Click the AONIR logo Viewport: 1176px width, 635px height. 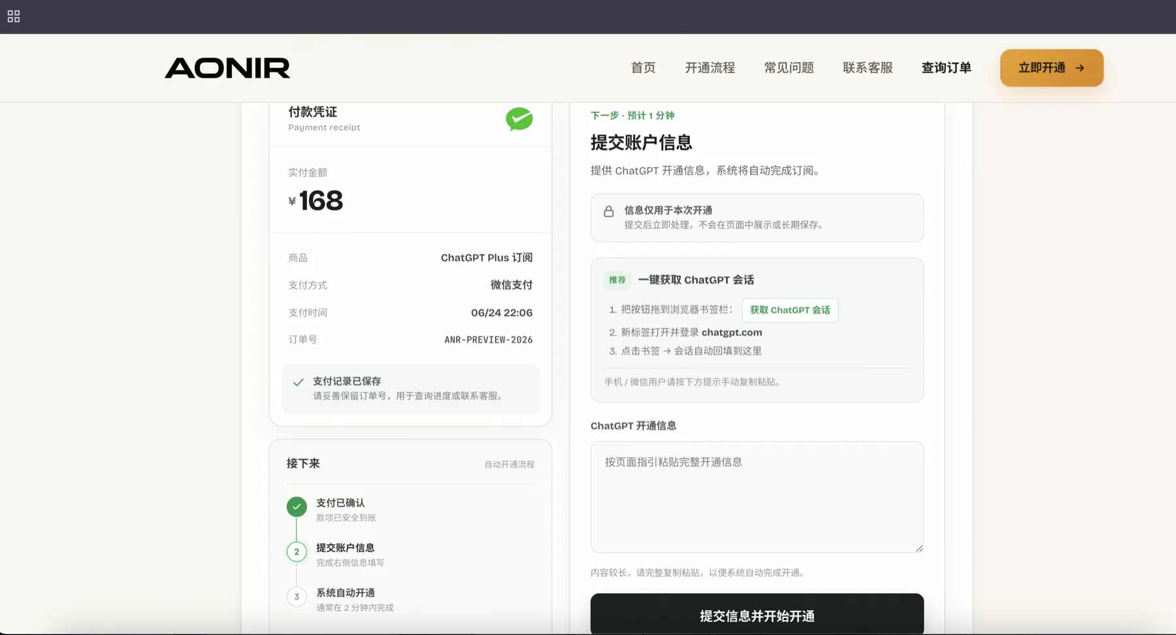click(227, 68)
